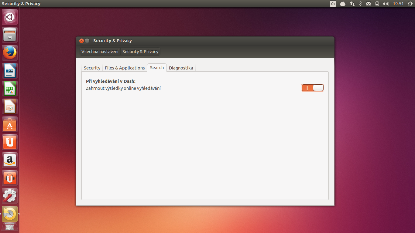This screenshot has width=415, height=233.
Task: Click the Bluetooth indicator icon
Action: pos(360,4)
